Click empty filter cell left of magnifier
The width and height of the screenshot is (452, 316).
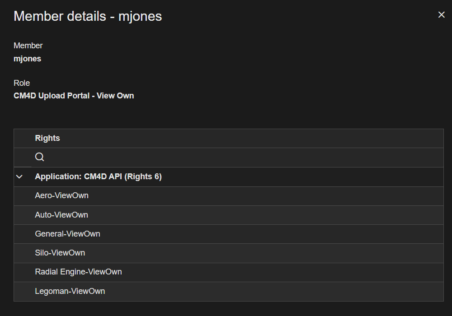pos(23,158)
